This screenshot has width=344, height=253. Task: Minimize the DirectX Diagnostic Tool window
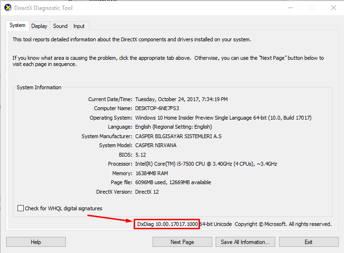click(x=290, y=8)
